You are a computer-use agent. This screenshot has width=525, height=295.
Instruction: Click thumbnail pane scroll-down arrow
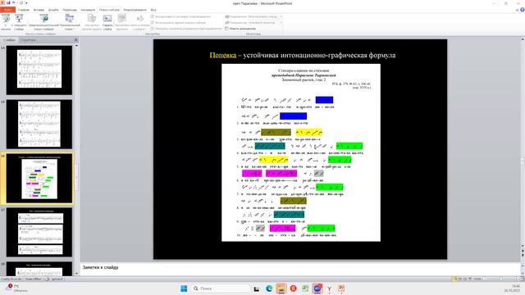[x=76, y=273]
